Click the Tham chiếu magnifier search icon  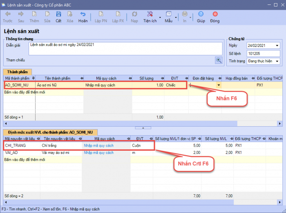point(219,60)
